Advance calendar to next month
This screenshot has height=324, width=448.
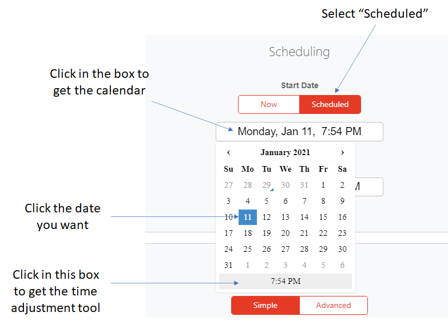pyautogui.click(x=342, y=152)
